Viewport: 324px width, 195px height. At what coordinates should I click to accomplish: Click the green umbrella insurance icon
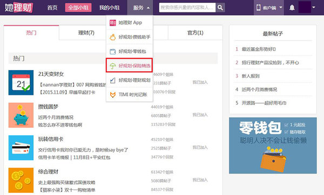[113, 66]
